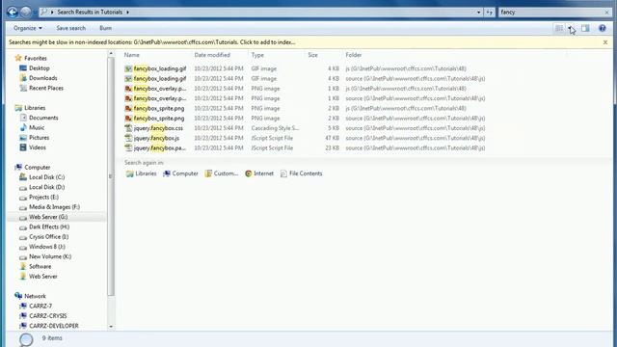Click the navigation pane scroll down arrow
Screen dimensions: 617x347
point(111,326)
